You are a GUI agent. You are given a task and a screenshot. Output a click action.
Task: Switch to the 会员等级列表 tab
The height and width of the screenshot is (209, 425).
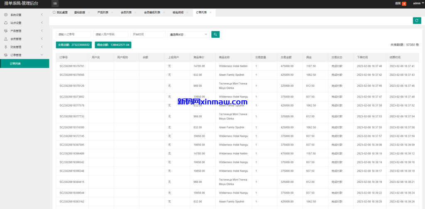tap(151, 12)
